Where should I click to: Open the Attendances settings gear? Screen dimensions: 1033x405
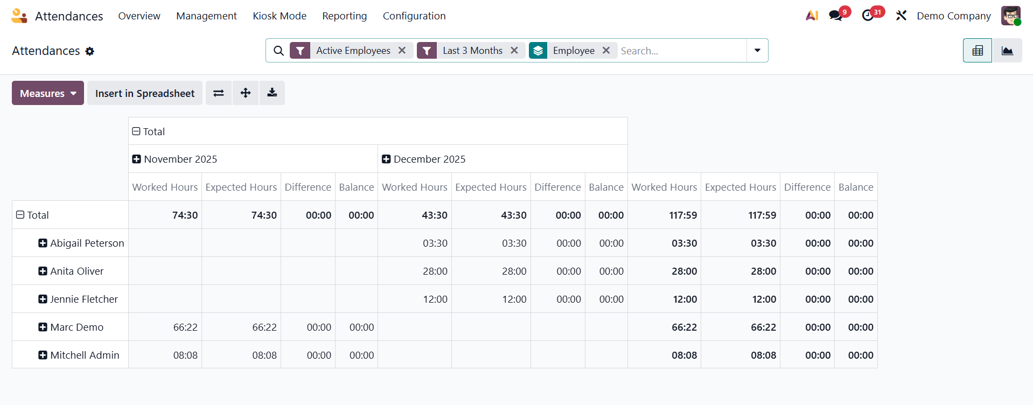[90, 51]
